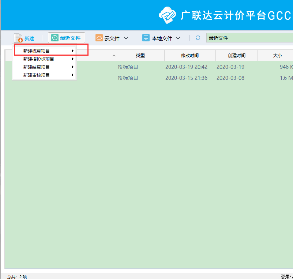Click the 2020-03-08 creation date cell
The height and width of the screenshot is (279, 293).
click(230, 78)
